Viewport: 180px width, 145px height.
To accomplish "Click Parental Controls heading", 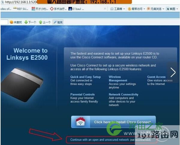I will coord(82,95).
